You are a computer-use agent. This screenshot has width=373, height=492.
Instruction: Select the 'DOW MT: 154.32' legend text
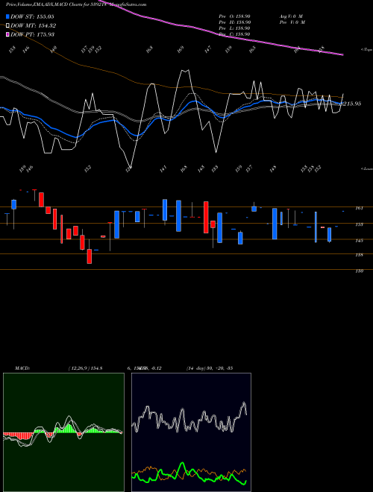click(34, 25)
